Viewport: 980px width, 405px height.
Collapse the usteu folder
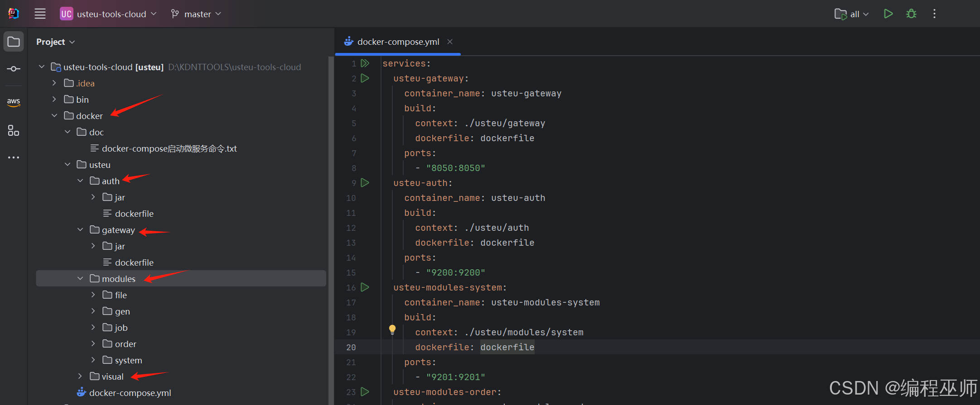click(68, 165)
